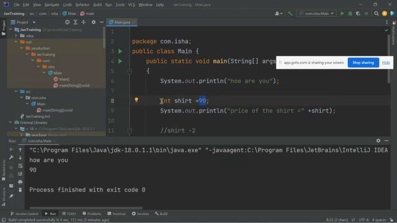Screen dimensions: 397x223
Task: Open Terminal tool window button
Action: 116,214
